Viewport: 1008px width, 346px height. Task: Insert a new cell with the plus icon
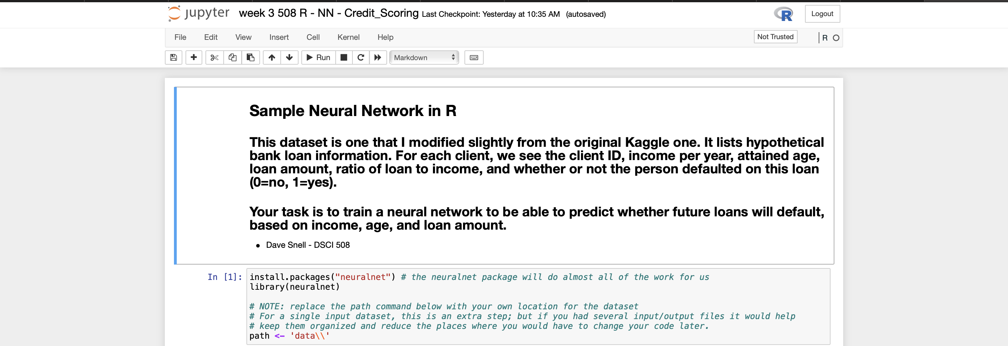coord(194,57)
